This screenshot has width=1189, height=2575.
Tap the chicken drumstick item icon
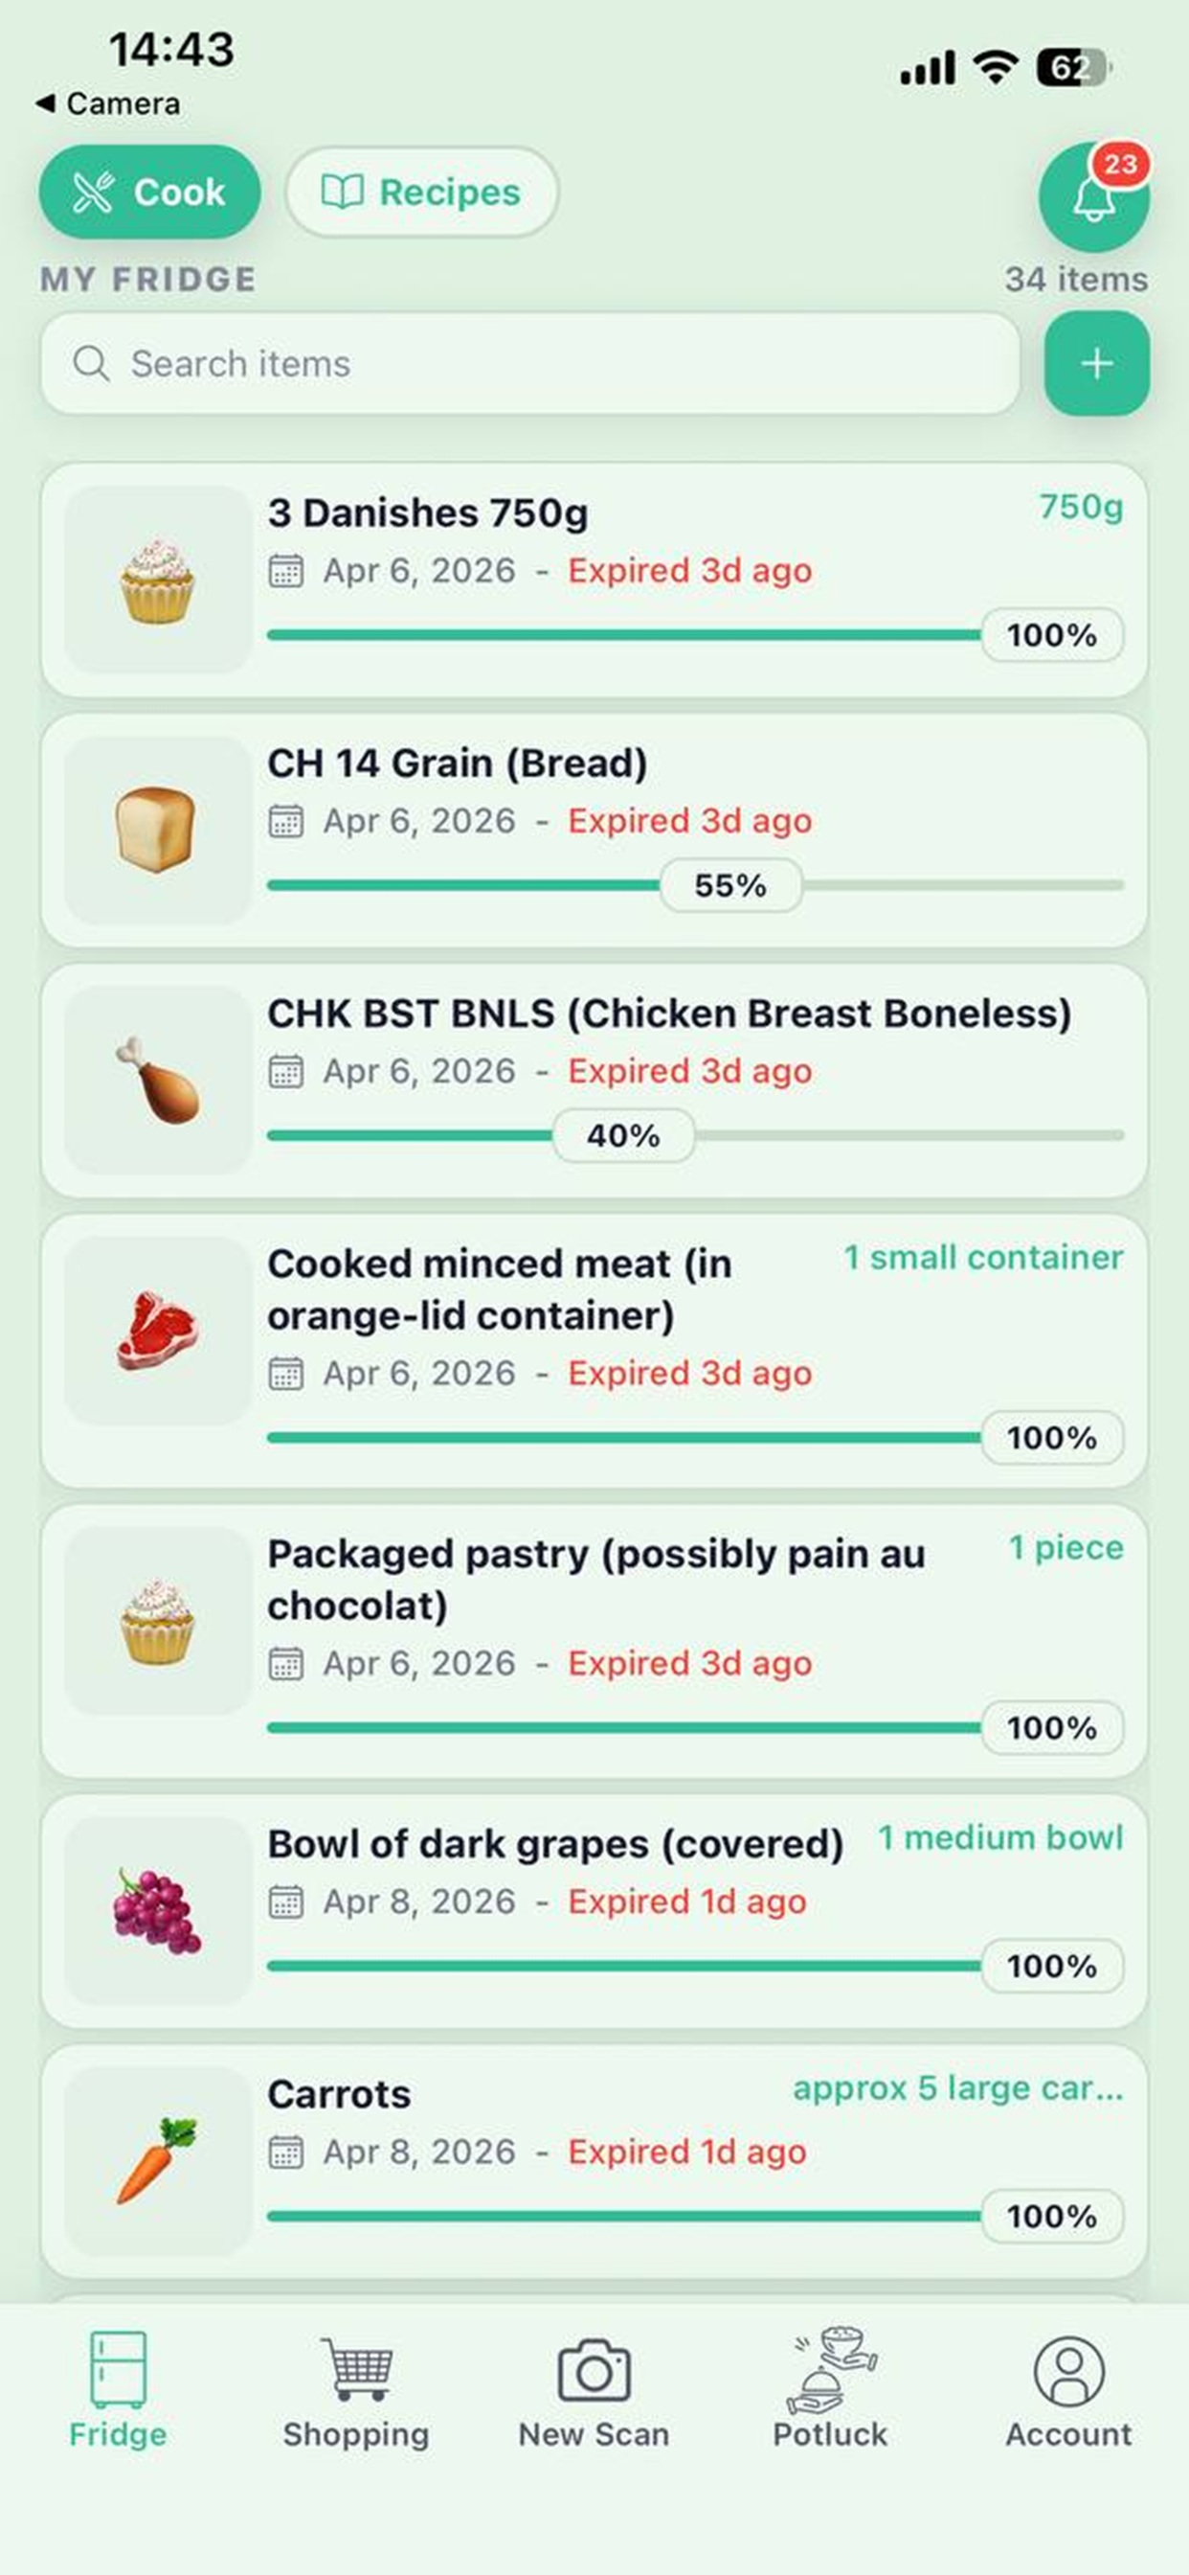pyautogui.click(x=157, y=1081)
